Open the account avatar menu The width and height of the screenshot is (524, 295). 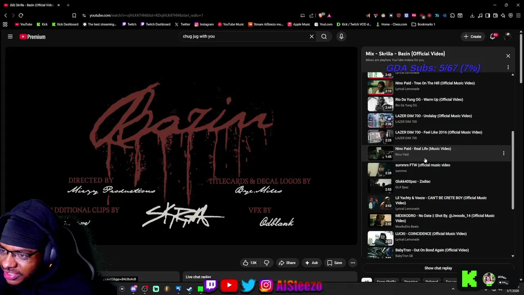pos(508,36)
